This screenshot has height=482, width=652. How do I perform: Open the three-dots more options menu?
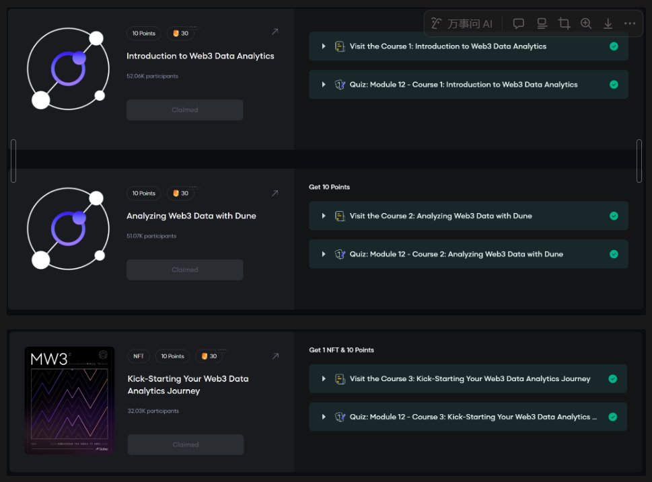tap(630, 24)
